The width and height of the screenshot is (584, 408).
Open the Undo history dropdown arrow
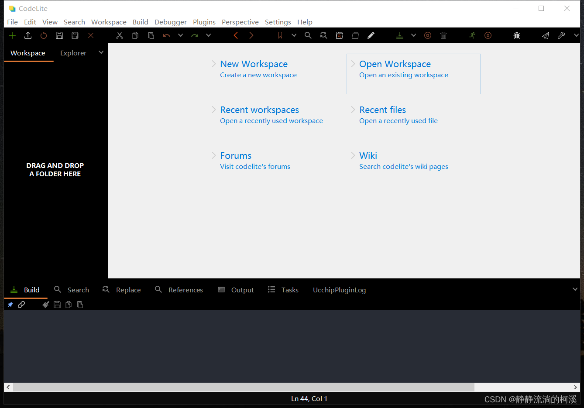[x=180, y=35]
